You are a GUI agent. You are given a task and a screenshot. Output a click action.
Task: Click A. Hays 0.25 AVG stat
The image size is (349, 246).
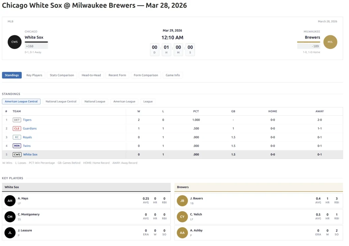(x=146, y=200)
